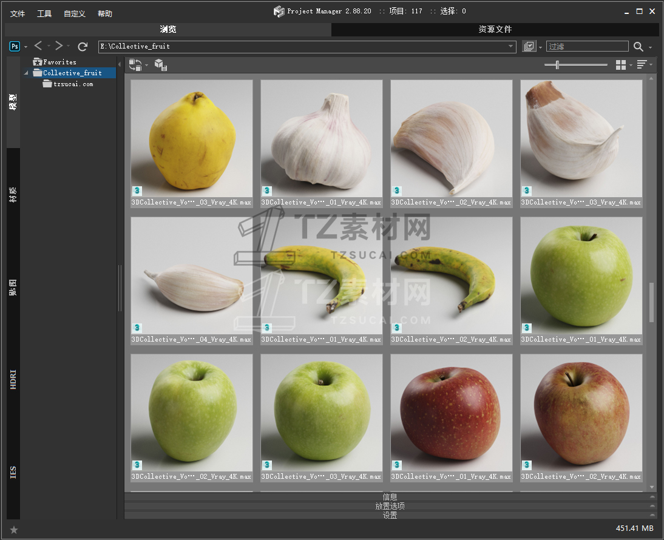Click the star icon in status bar
Image resolution: width=664 pixels, height=540 pixels.
coord(14,530)
